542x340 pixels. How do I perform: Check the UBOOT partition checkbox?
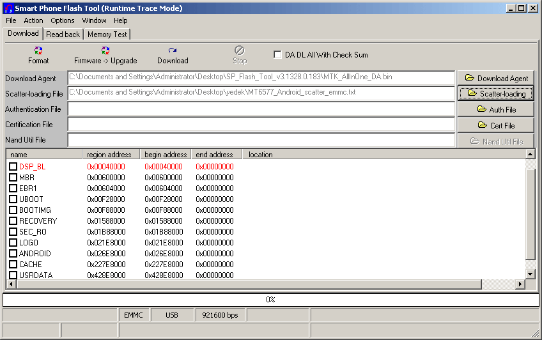coord(13,199)
